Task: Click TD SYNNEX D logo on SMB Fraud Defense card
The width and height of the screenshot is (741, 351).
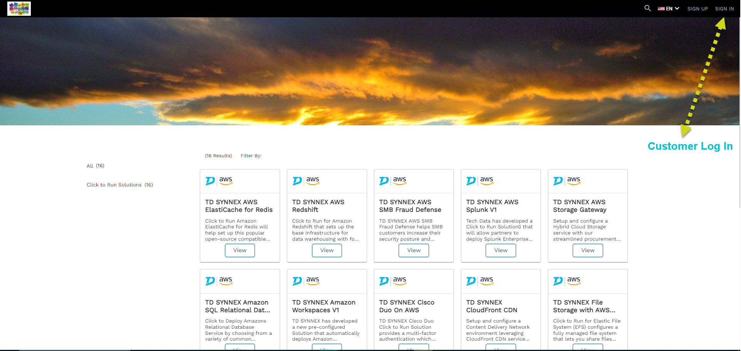Action: pos(384,181)
